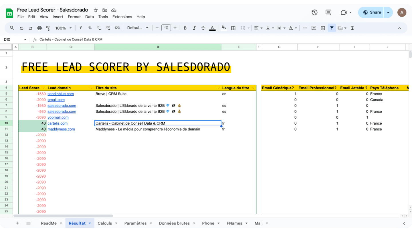Open vertical align dropdown
Viewport: 412px width, 232px height.
(x=270, y=28)
